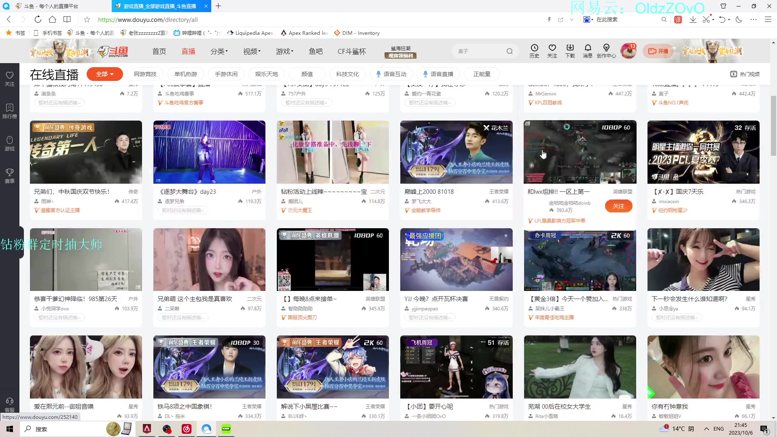Filter by 科技文化 category
This screenshot has width=777, height=437.
tap(347, 74)
